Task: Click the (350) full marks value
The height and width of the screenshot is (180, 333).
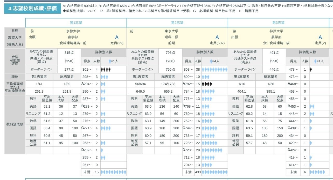Action: click(69, 62)
